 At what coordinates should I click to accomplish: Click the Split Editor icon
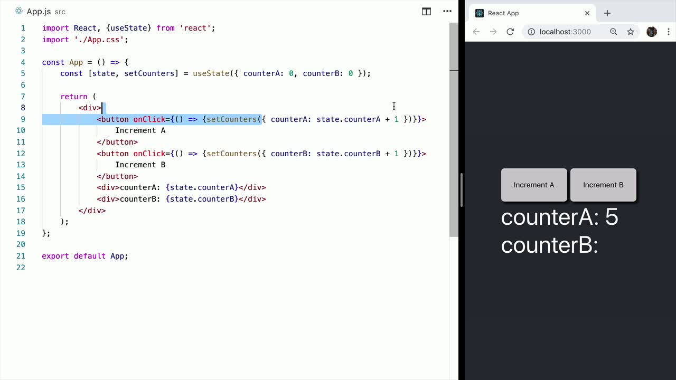click(x=426, y=11)
